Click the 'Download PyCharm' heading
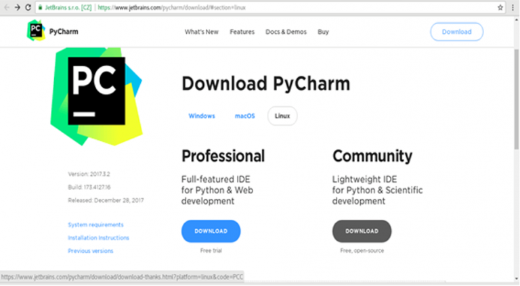 (265, 83)
